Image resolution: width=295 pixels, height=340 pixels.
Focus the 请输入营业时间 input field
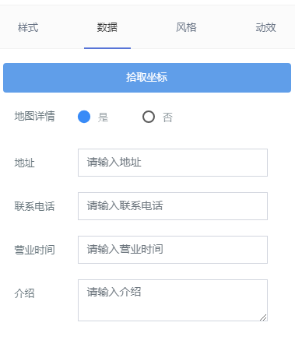click(173, 250)
